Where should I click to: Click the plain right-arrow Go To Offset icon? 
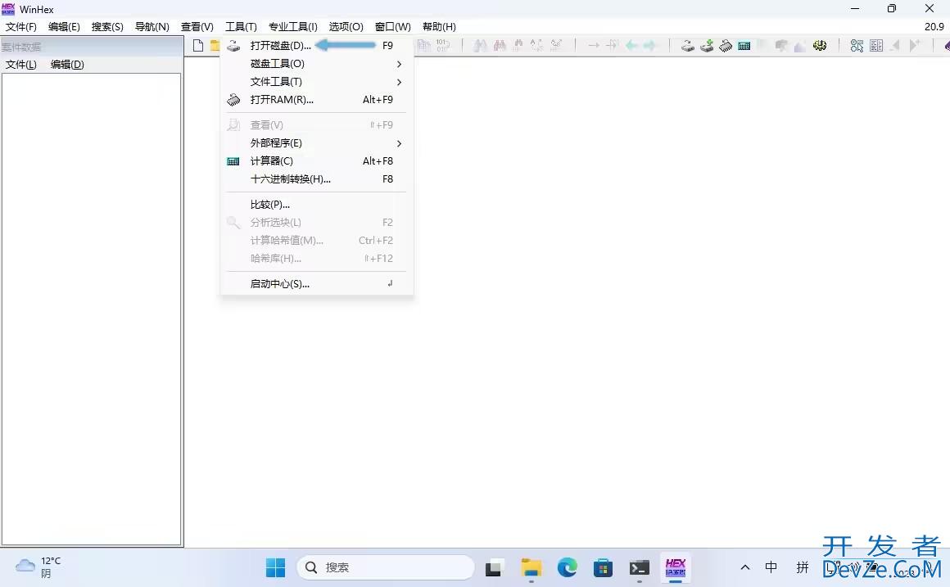coord(594,45)
